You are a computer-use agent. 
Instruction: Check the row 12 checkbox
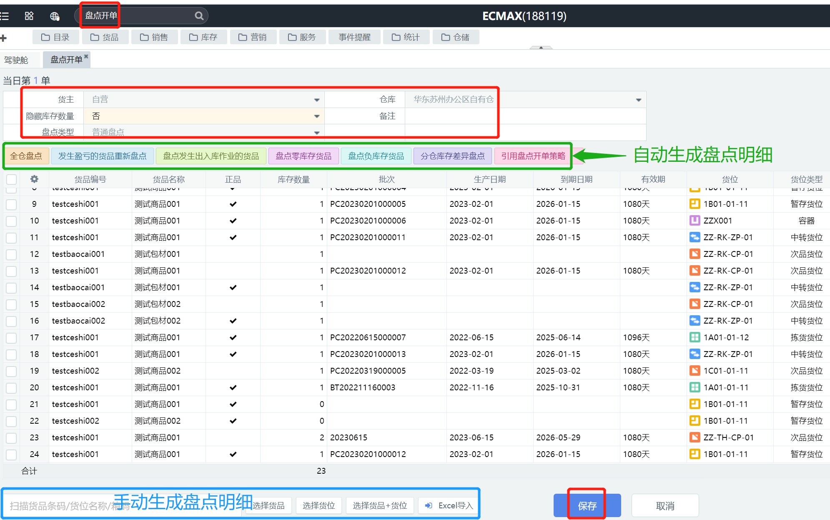pyautogui.click(x=12, y=254)
